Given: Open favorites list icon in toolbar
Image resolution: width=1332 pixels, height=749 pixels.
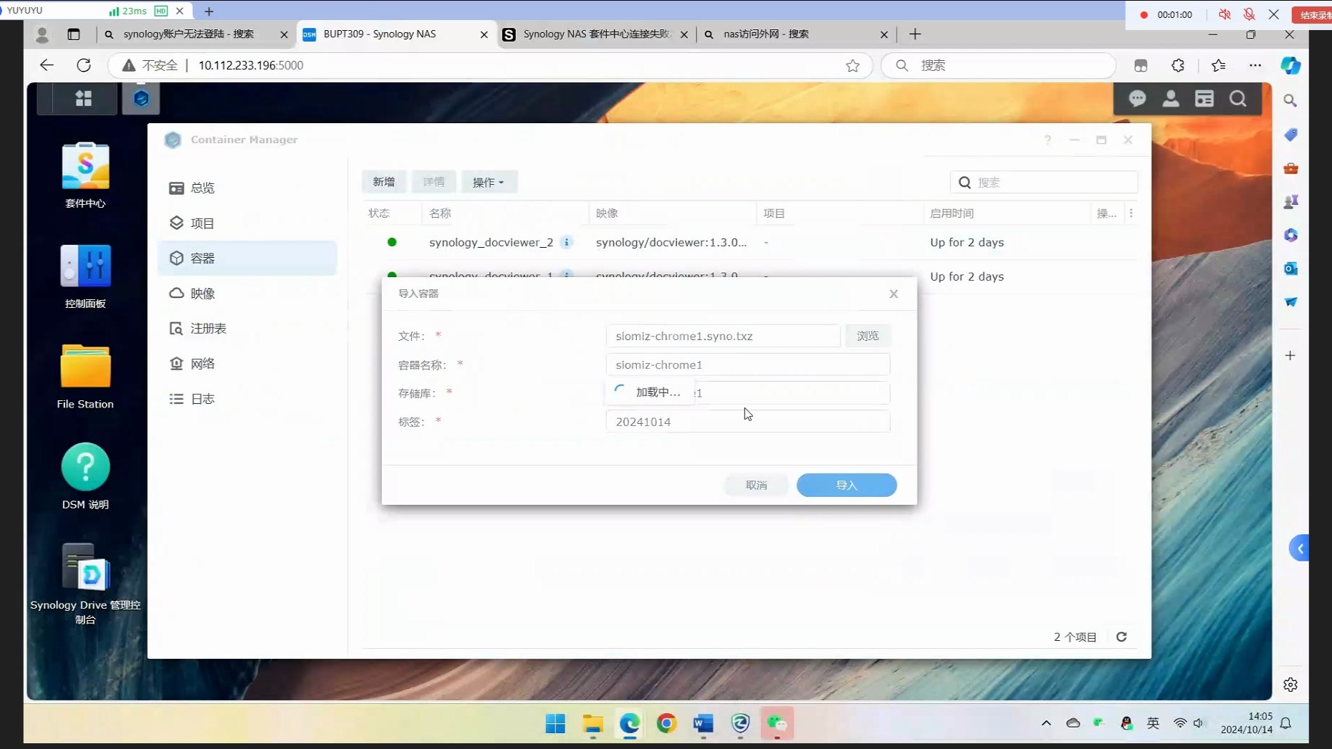Looking at the screenshot, I should (x=1218, y=65).
